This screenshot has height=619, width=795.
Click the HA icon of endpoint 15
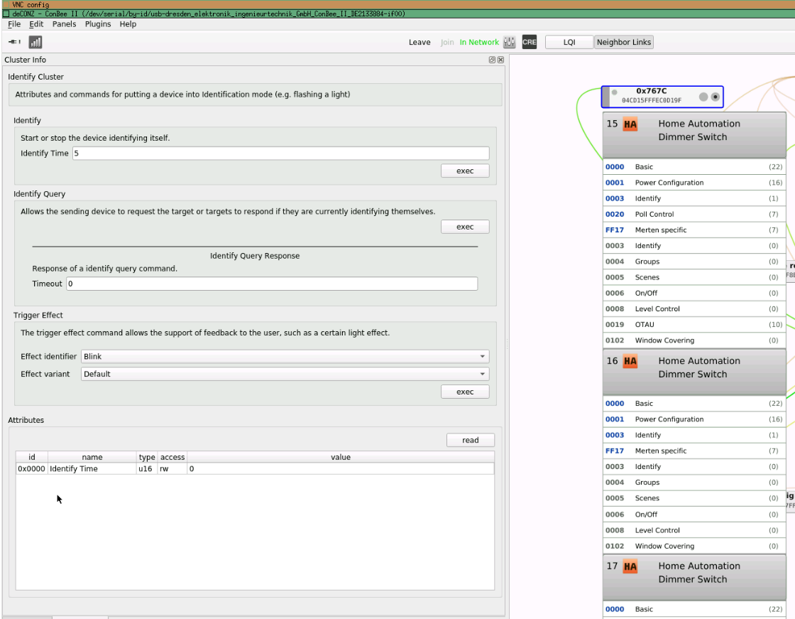630,124
